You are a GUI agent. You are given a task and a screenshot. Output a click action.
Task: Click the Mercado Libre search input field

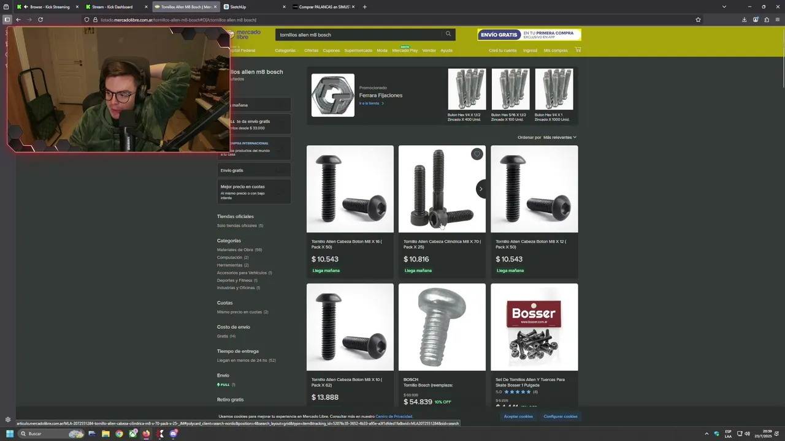click(x=359, y=35)
